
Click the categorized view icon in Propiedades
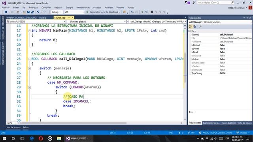(191, 27)
